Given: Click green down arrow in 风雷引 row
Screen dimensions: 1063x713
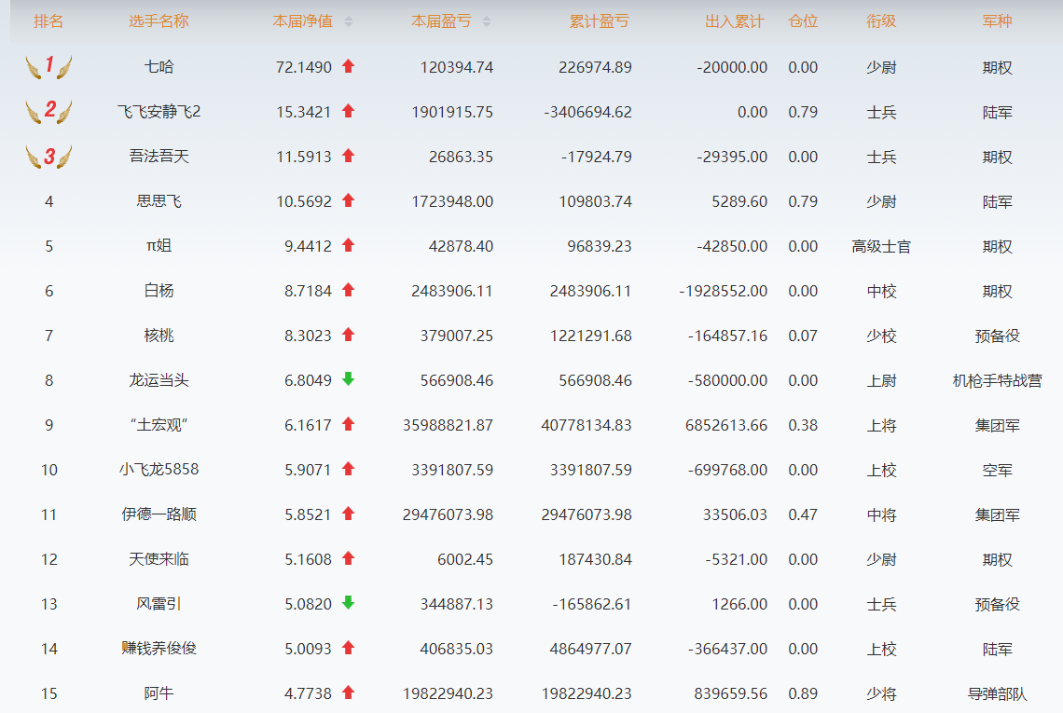Looking at the screenshot, I should click(x=349, y=602).
